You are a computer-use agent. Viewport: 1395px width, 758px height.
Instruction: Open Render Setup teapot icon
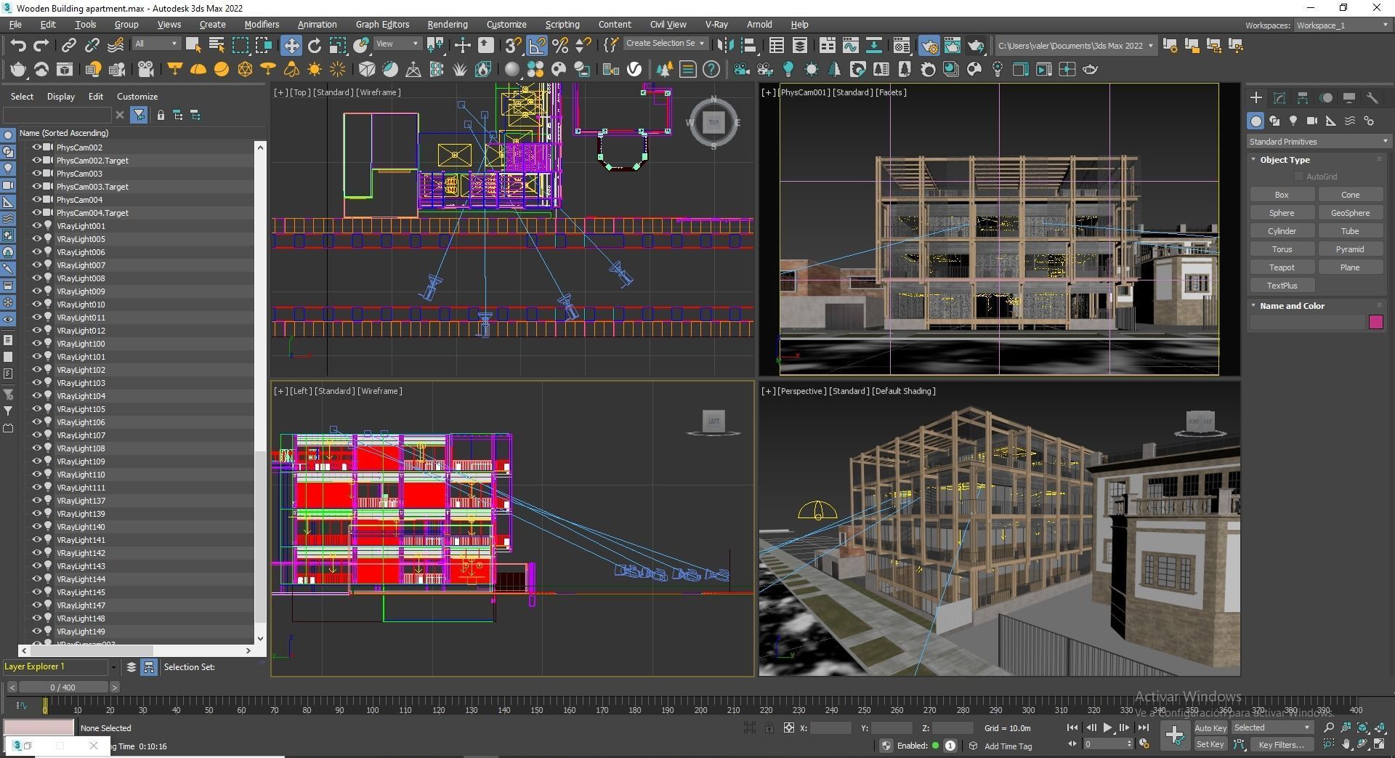pos(929,45)
